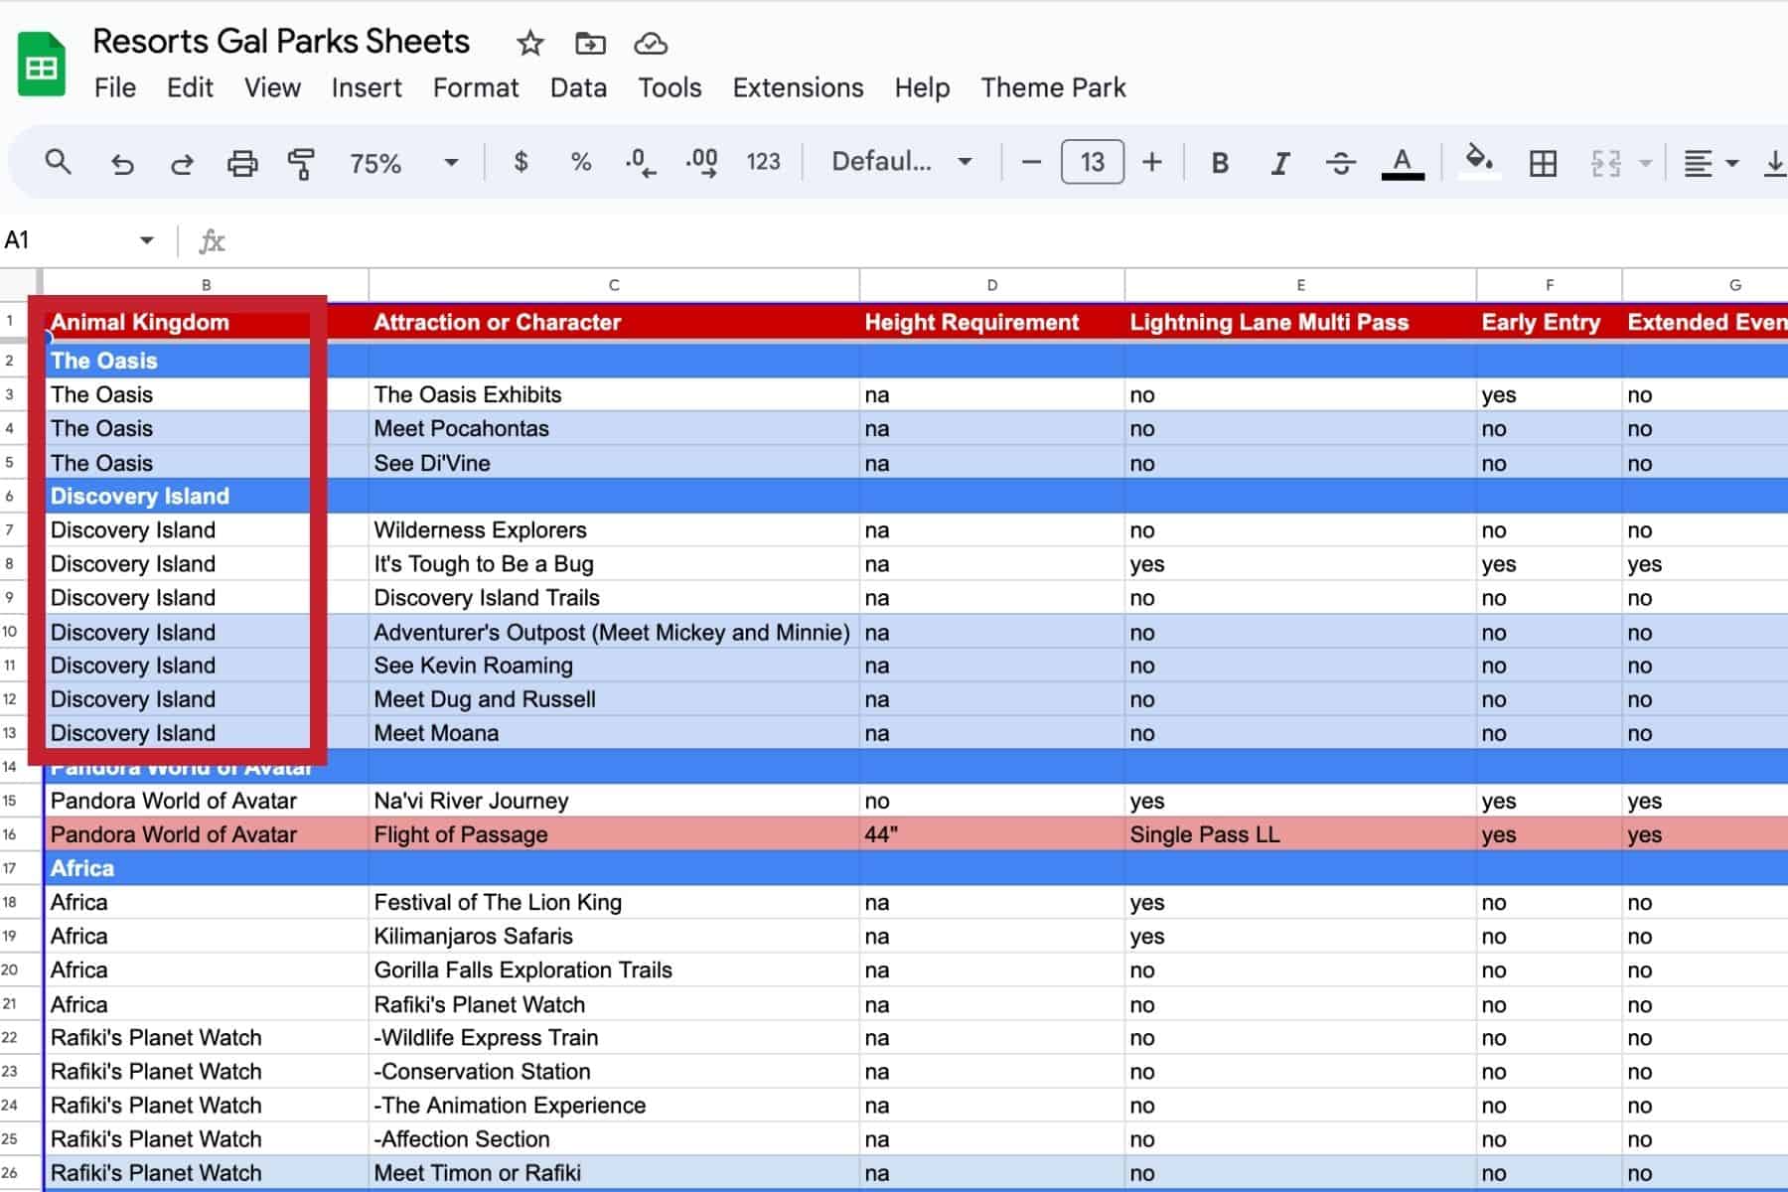Click the Google Sheets home logo
1788x1192 pixels.
tap(42, 65)
